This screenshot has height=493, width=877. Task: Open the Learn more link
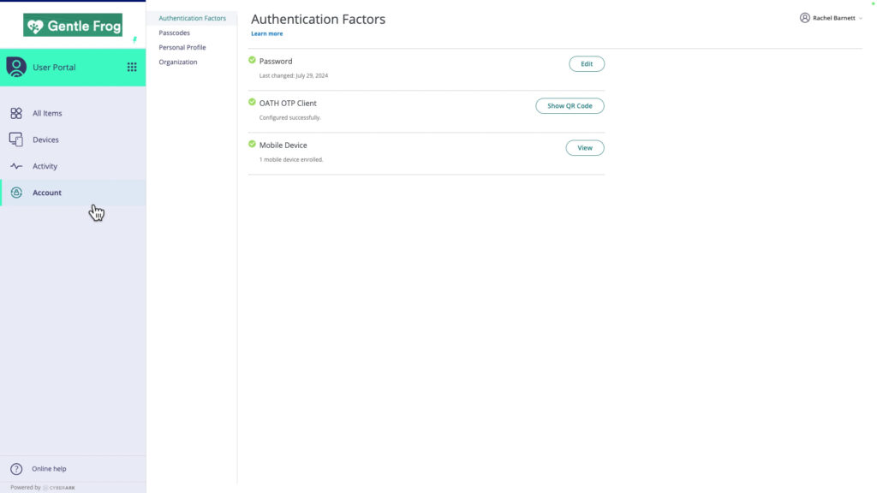coord(265,33)
